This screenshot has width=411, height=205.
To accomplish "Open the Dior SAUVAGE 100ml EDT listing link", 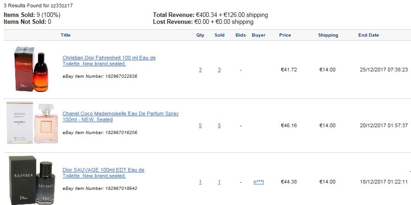I will coord(103,173).
